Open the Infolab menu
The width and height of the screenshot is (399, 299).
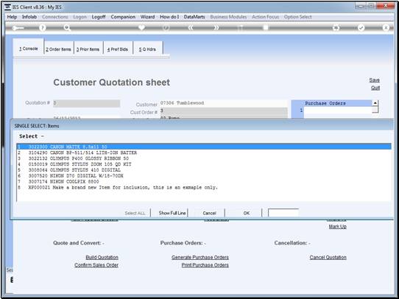coord(29,17)
